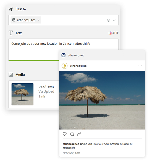Click the paper plane Post to icon

point(11,9)
